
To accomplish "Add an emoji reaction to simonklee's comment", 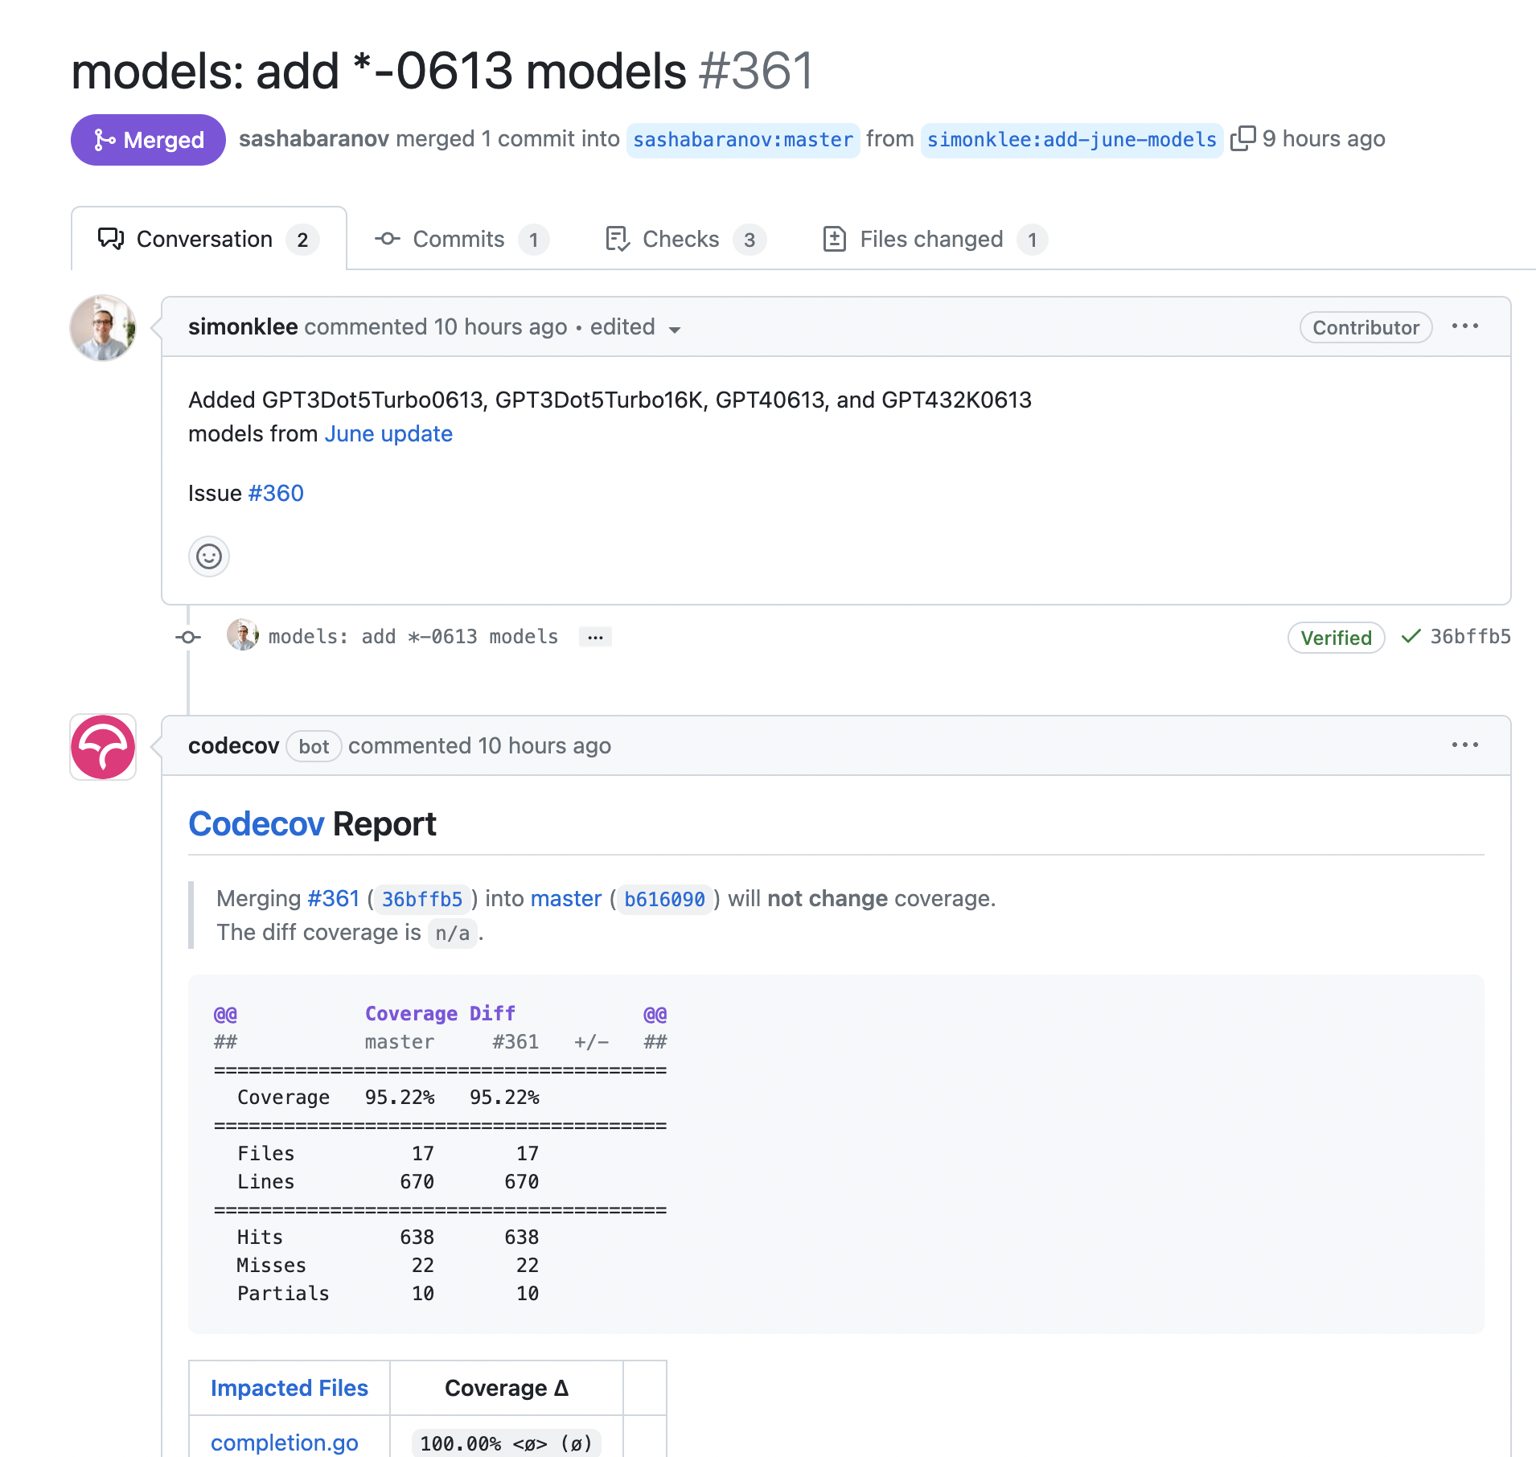I will (209, 556).
